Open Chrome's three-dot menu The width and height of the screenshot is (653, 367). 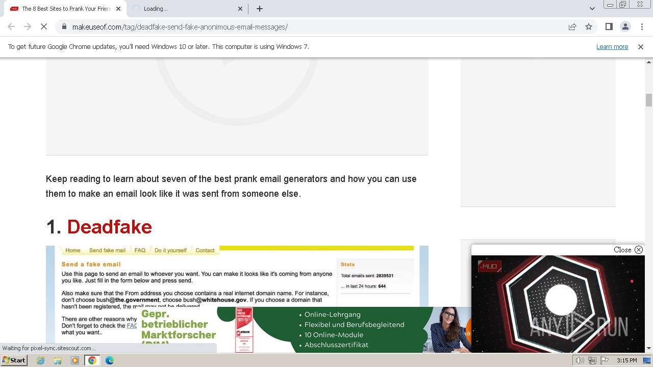pos(642,27)
